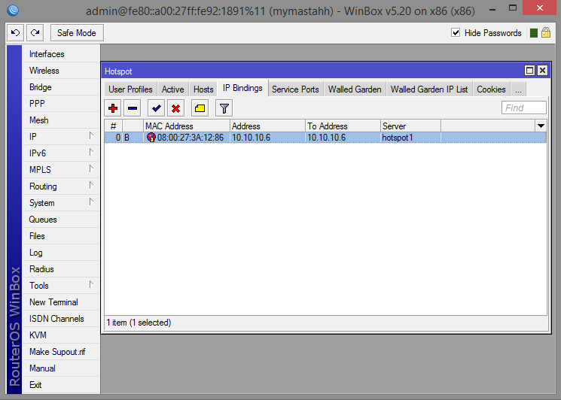Open the Cookies tab
The width and height of the screenshot is (561, 400).
coord(491,89)
